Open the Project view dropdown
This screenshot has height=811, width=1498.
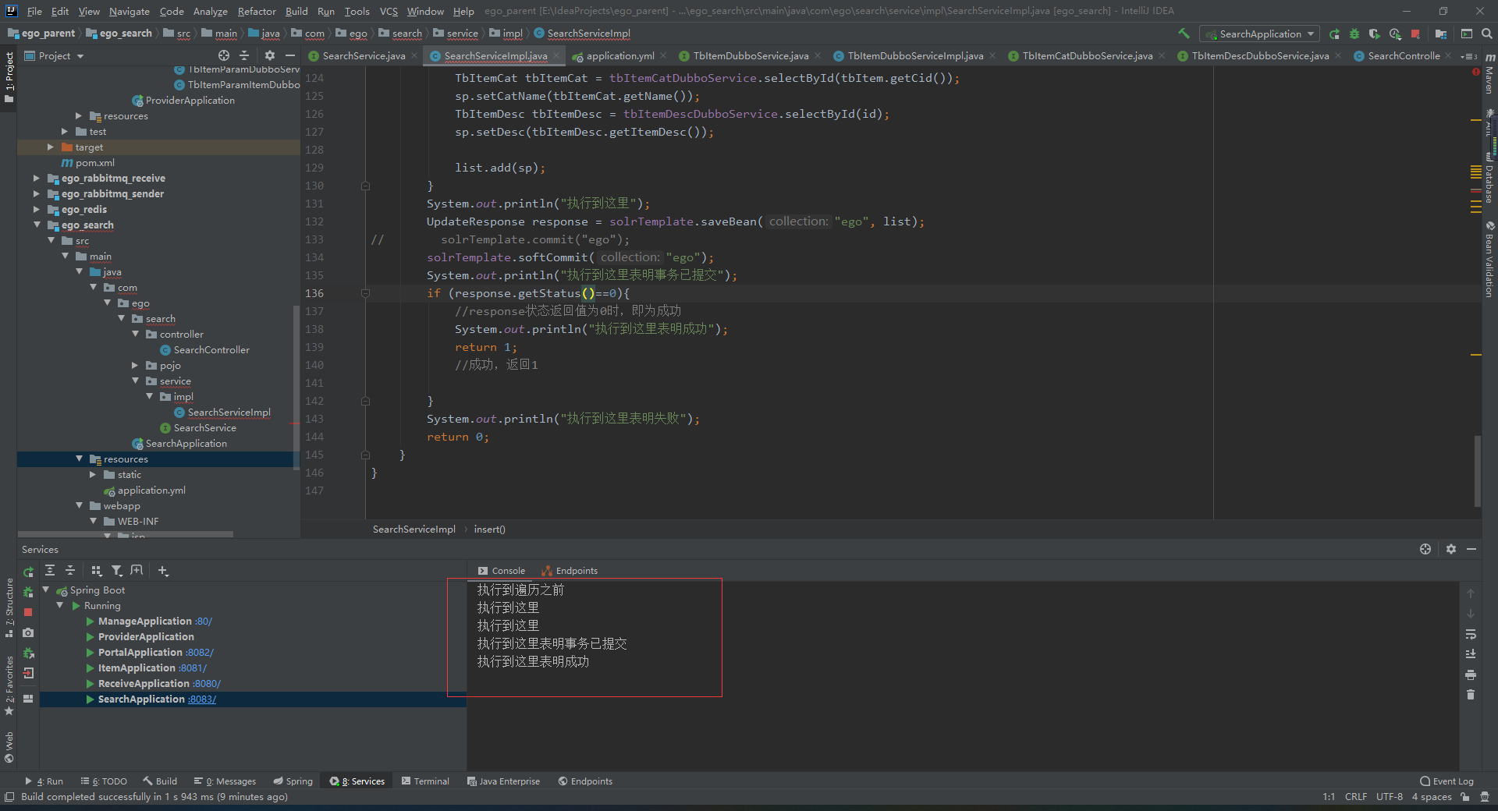[x=54, y=55]
